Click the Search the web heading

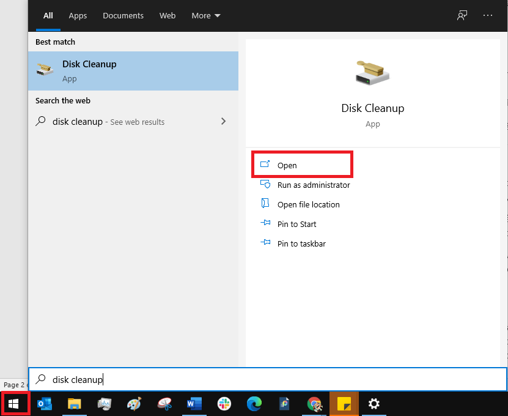pyautogui.click(x=63, y=100)
